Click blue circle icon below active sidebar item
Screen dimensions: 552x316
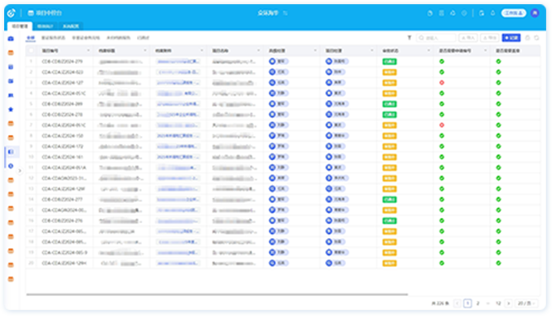[11, 166]
